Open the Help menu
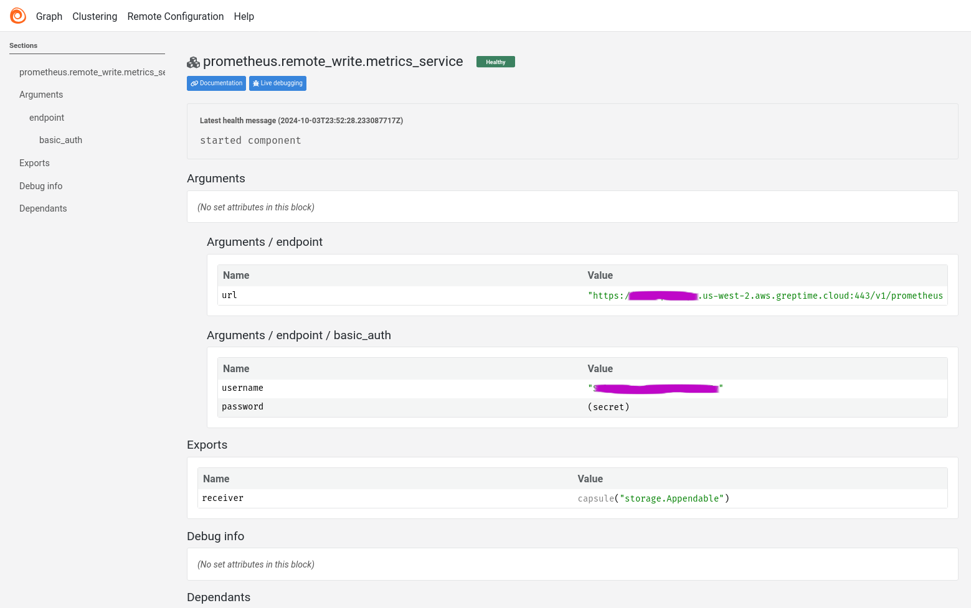971x608 pixels. 244,16
